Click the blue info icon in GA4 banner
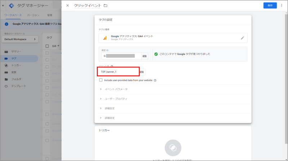288x161 pixels. 6,24
